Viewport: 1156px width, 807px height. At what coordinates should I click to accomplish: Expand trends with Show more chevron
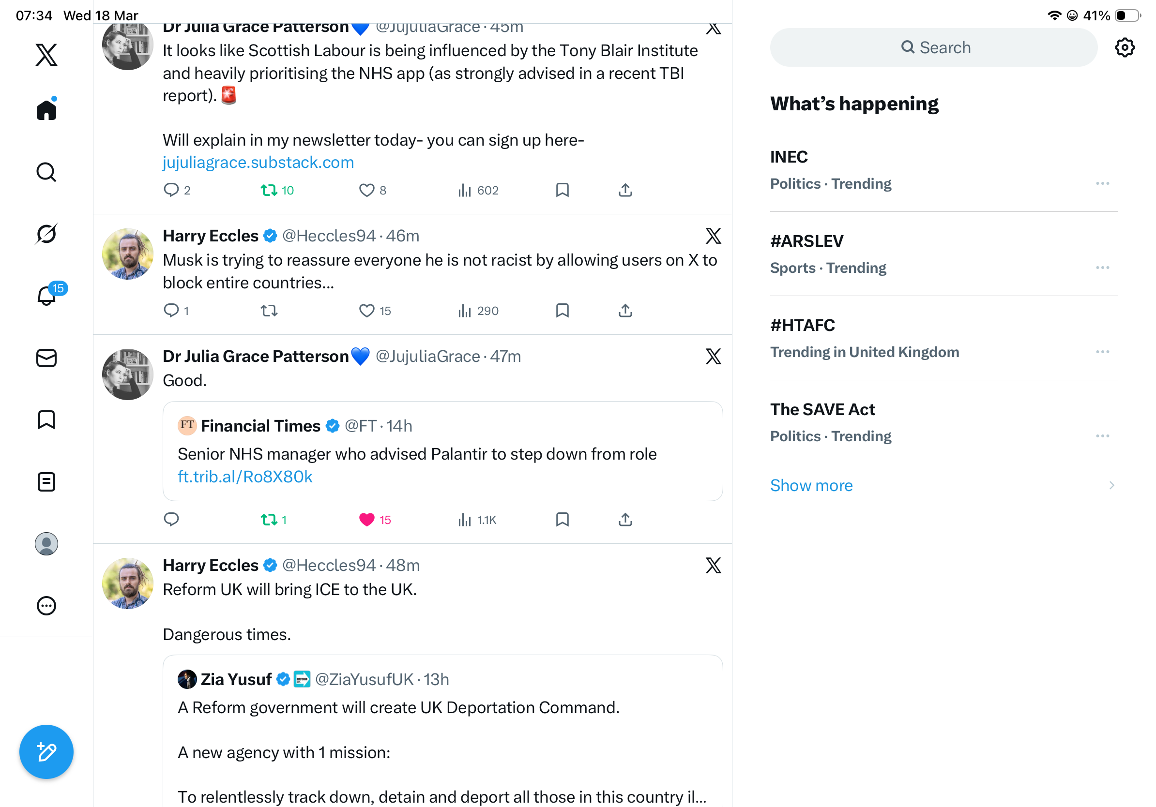click(x=1111, y=485)
